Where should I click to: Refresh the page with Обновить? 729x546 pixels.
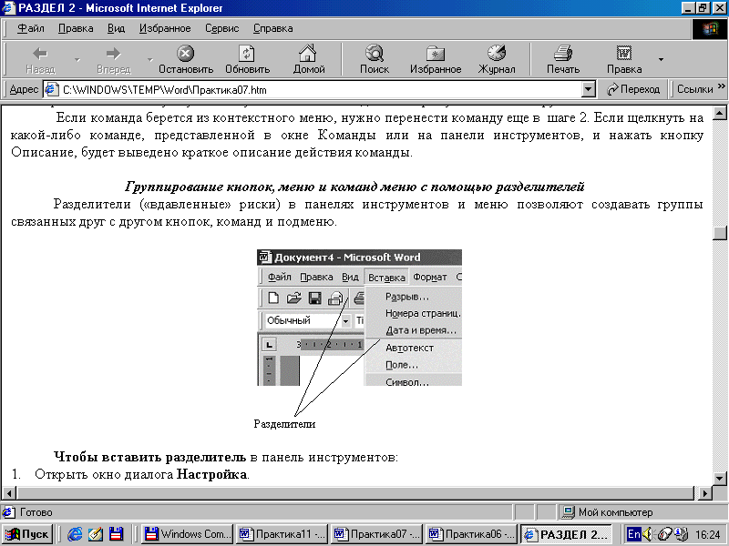click(x=247, y=59)
